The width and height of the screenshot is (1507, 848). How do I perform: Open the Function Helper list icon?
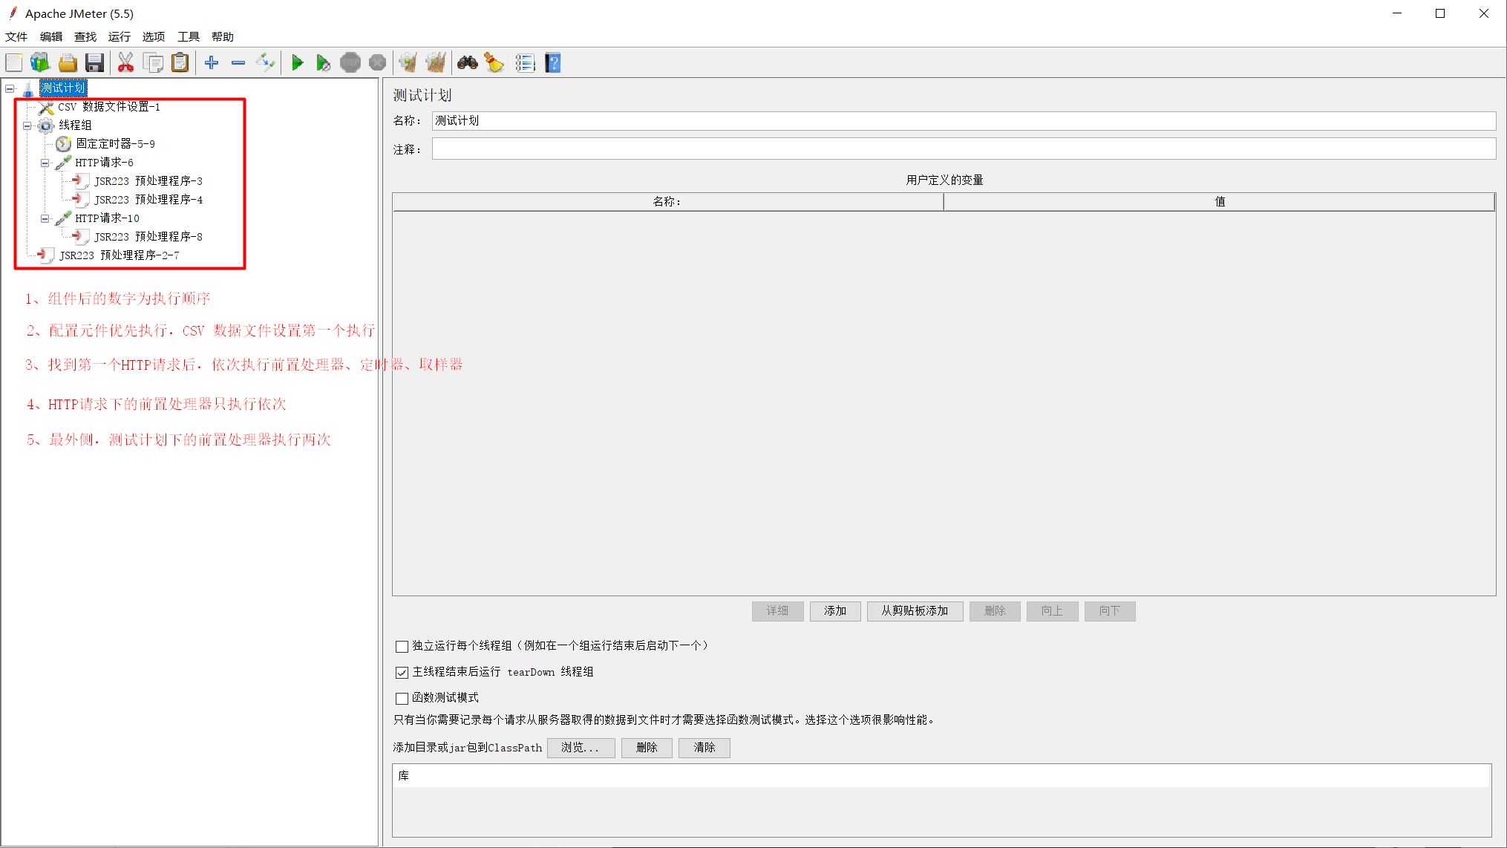click(526, 63)
